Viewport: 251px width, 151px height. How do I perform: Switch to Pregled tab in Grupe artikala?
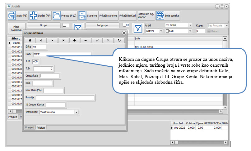(30, 127)
